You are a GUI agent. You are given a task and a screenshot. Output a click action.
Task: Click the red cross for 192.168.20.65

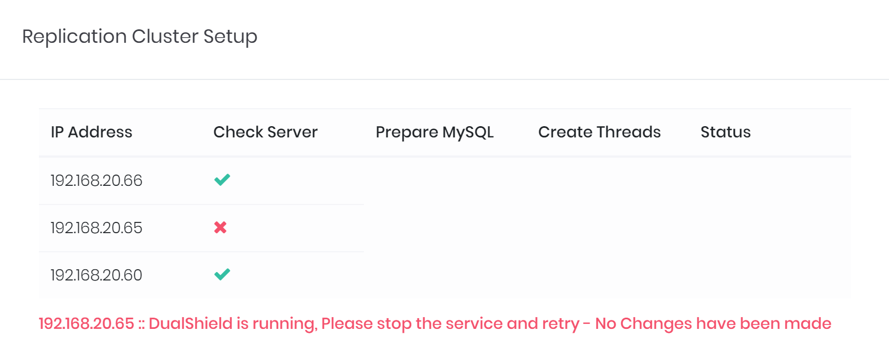click(221, 228)
